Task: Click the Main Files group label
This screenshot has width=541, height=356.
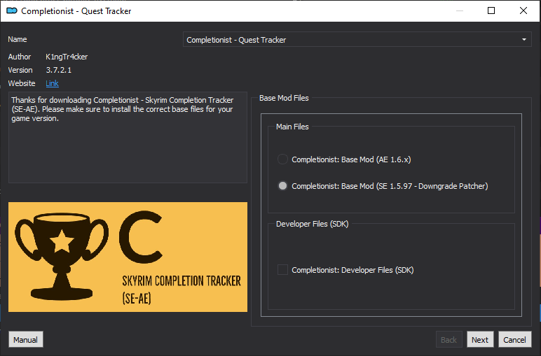Action: [x=292, y=127]
